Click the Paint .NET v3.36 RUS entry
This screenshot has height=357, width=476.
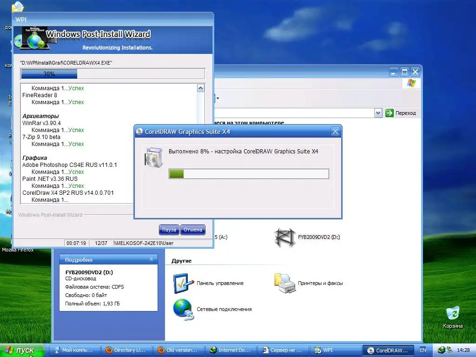(50, 179)
